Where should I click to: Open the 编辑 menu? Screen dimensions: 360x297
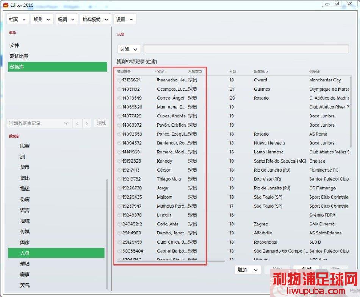tap(67, 19)
